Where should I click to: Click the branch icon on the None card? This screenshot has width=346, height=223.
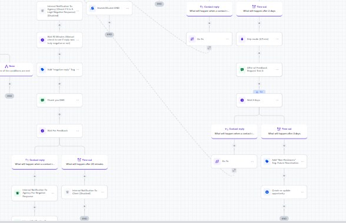point(6,66)
